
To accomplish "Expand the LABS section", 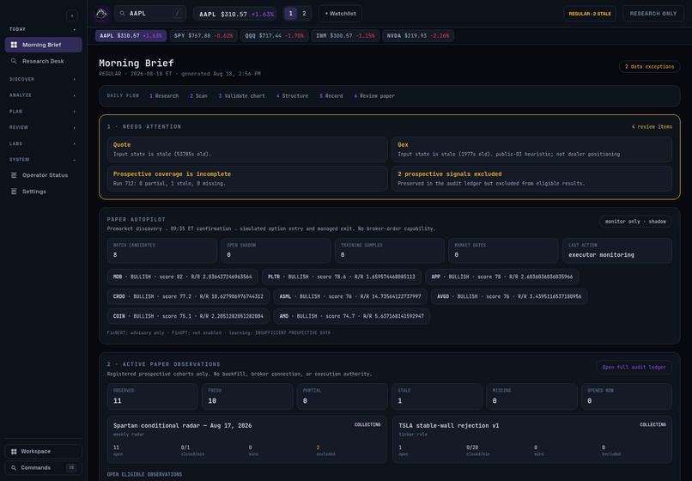I will (x=43, y=143).
